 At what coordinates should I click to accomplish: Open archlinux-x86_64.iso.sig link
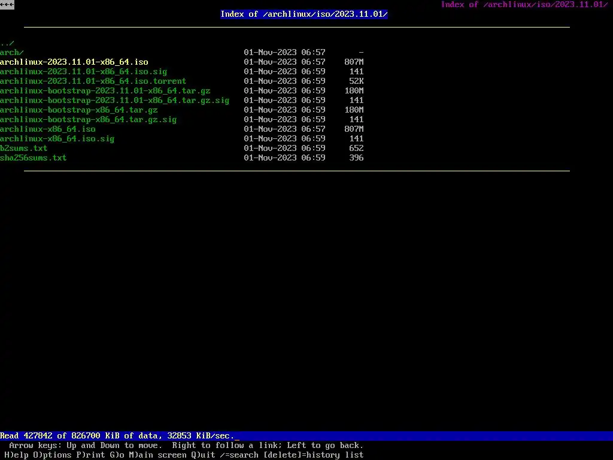57,139
